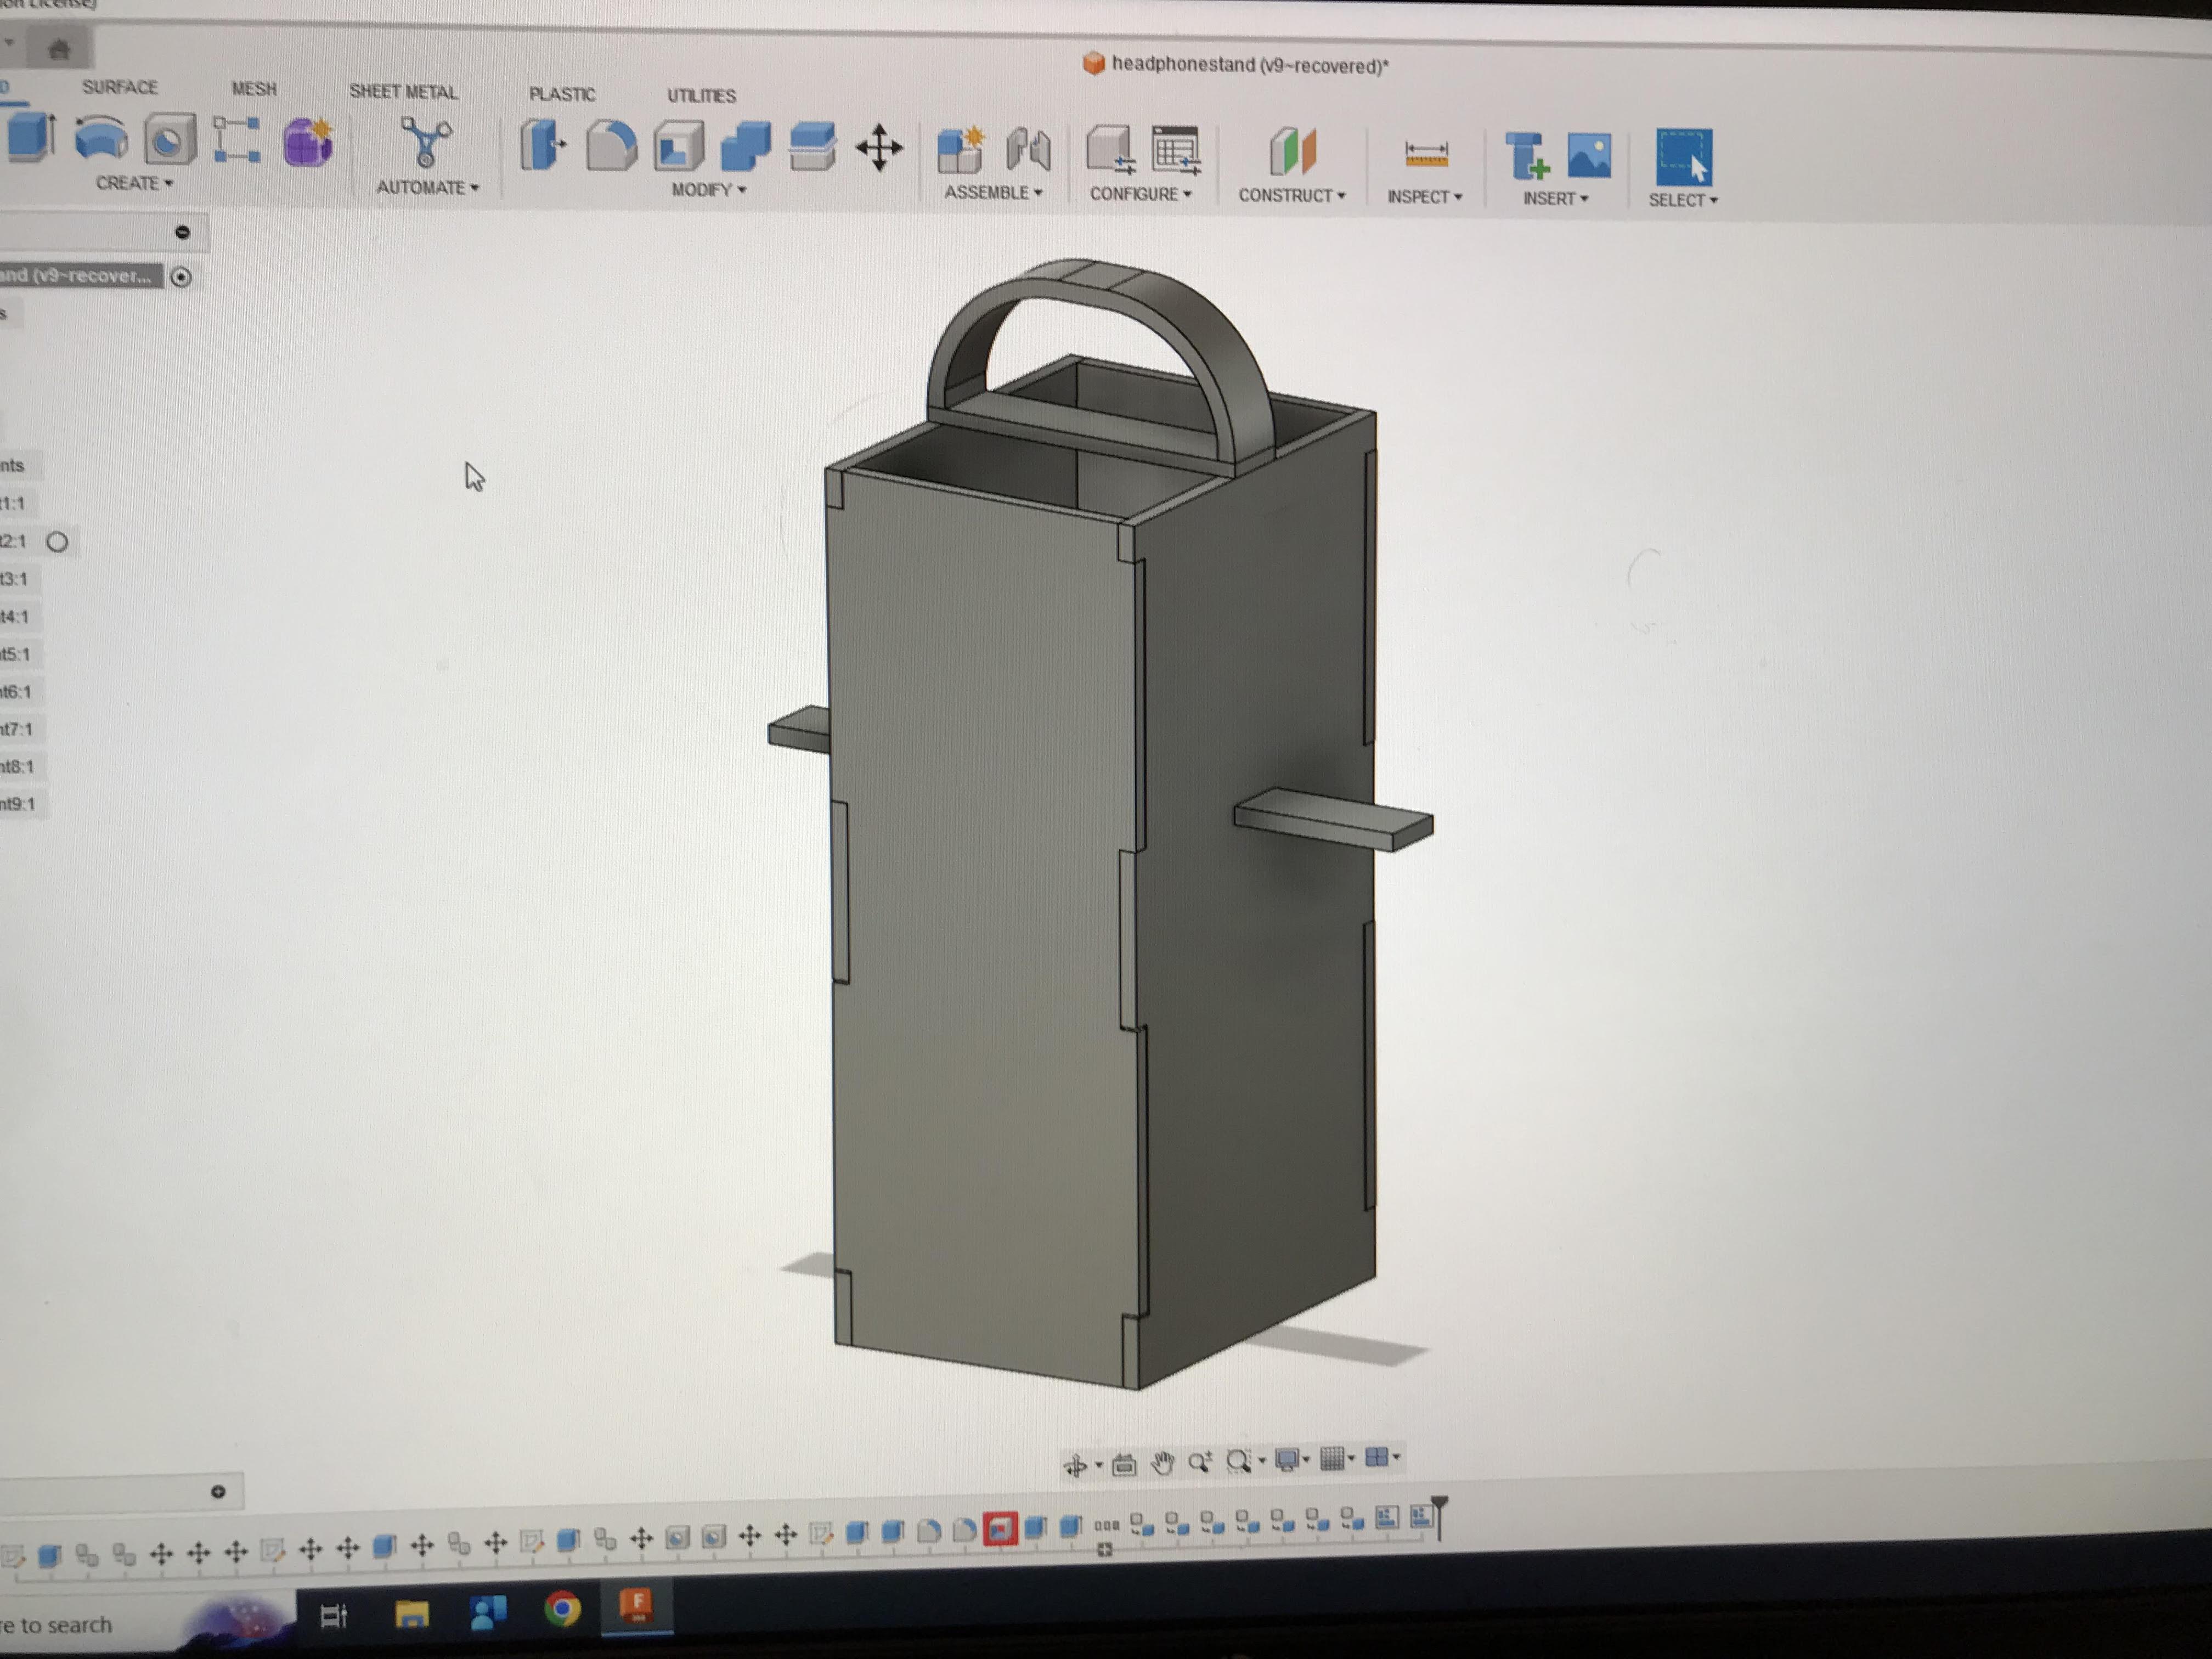
Task: Click the Zoom magnifier icon
Action: [1200, 1463]
